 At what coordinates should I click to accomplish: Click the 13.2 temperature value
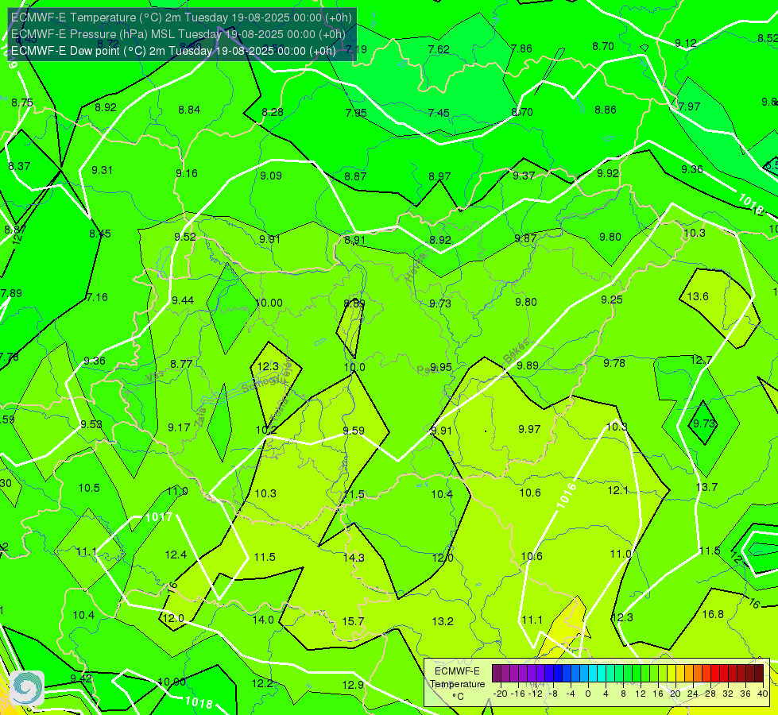pyautogui.click(x=443, y=621)
